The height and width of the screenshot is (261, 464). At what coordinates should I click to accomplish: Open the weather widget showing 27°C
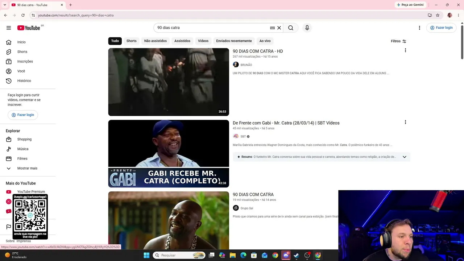pyautogui.click(x=16, y=255)
